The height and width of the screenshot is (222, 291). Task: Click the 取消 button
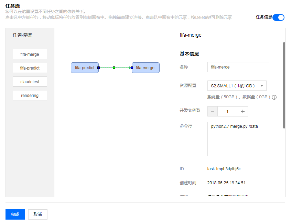coord(38,214)
